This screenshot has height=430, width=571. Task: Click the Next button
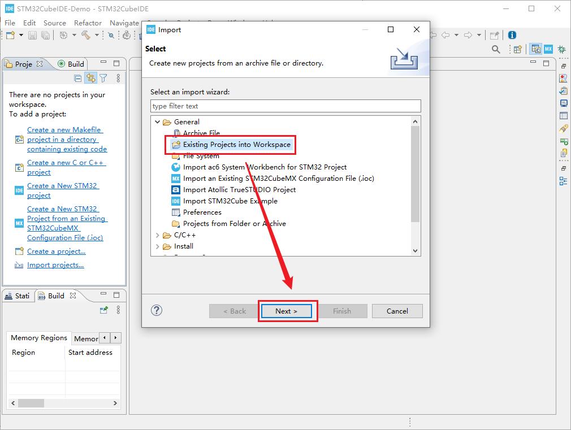coord(286,311)
